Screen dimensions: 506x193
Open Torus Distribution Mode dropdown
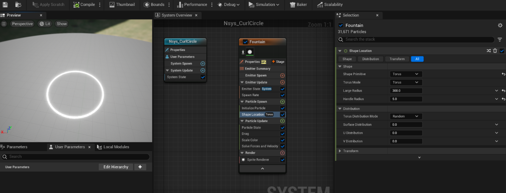click(406, 116)
